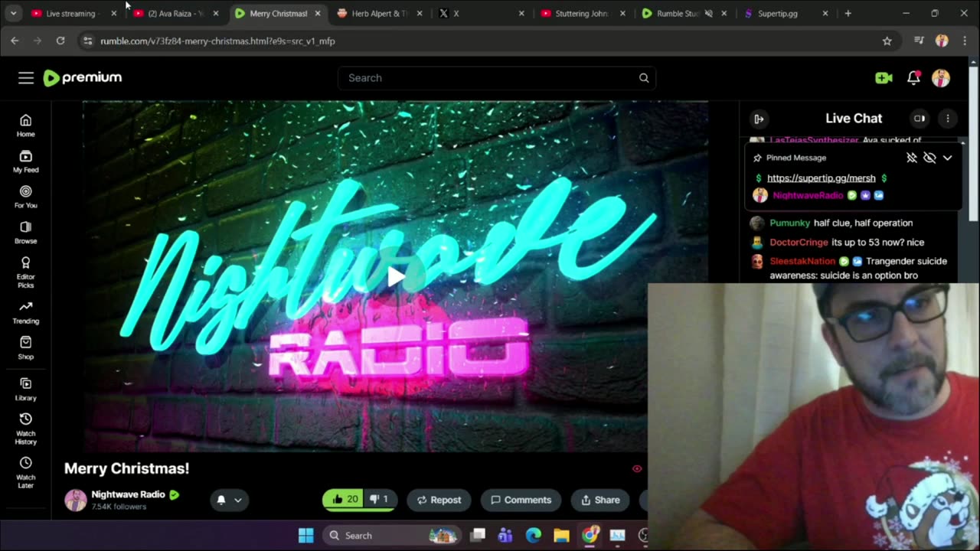Image resolution: width=980 pixels, height=551 pixels.
Task: Click the Share button
Action: tap(601, 500)
